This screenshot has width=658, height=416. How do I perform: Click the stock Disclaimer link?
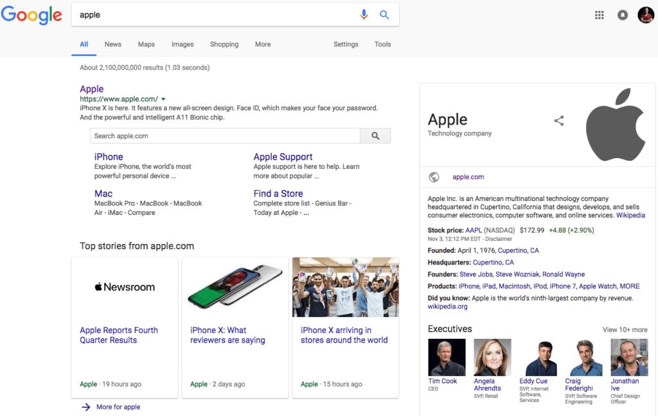tap(499, 239)
